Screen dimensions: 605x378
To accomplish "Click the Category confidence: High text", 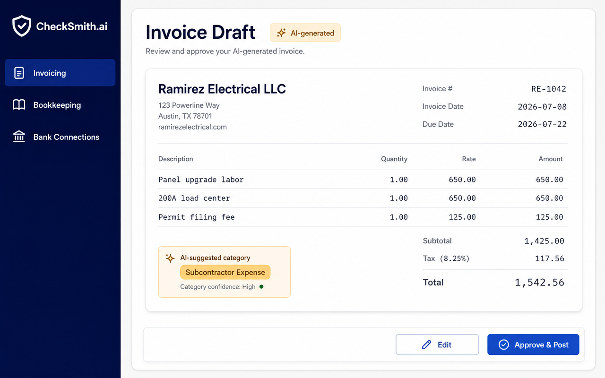I will 218,287.
